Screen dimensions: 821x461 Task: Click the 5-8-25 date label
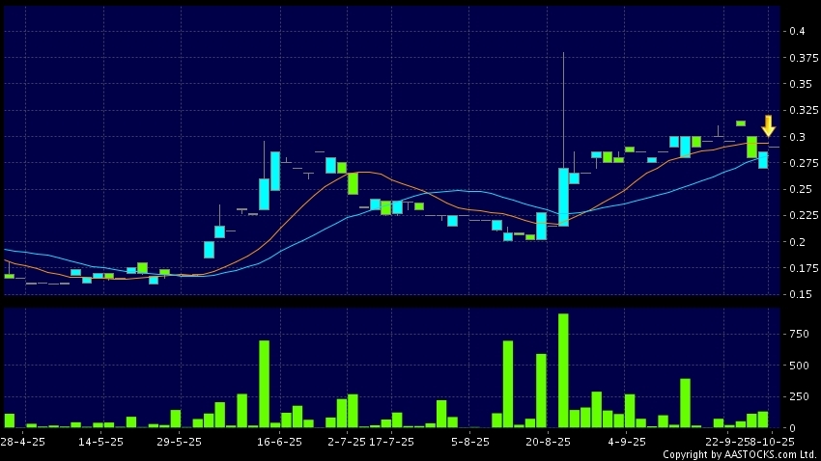click(x=468, y=442)
